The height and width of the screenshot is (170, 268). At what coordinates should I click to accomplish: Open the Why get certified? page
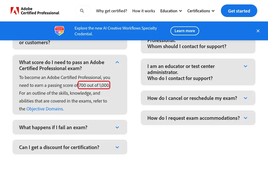(111, 11)
